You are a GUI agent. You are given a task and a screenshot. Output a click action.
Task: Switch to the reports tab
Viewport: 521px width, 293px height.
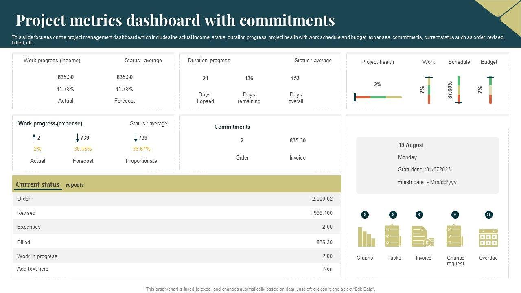click(x=74, y=185)
